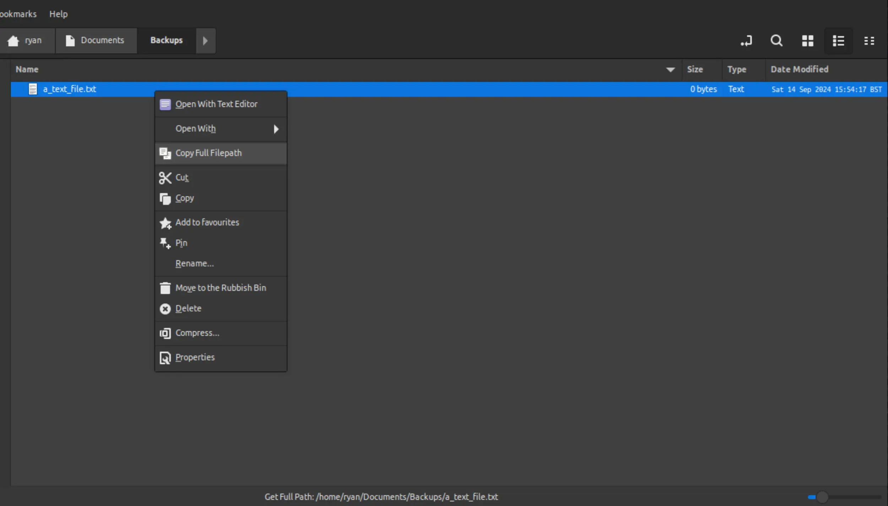Switch to grid icon view
The width and height of the screenshot is (888, 506).
pos(807,40)
